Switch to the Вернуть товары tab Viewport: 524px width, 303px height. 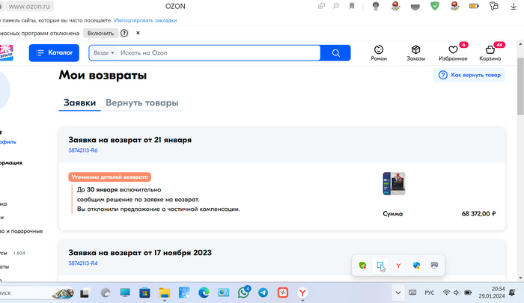[142, 102]
